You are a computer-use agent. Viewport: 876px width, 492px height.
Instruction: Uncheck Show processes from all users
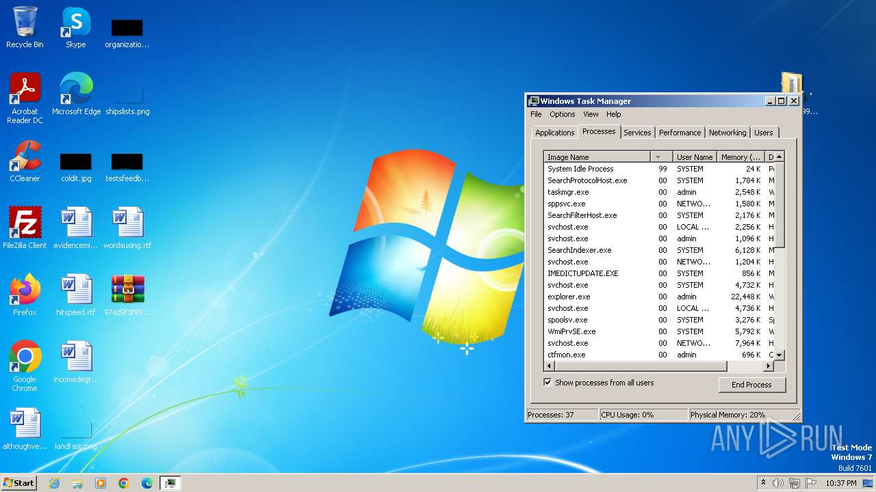[547, 383]
